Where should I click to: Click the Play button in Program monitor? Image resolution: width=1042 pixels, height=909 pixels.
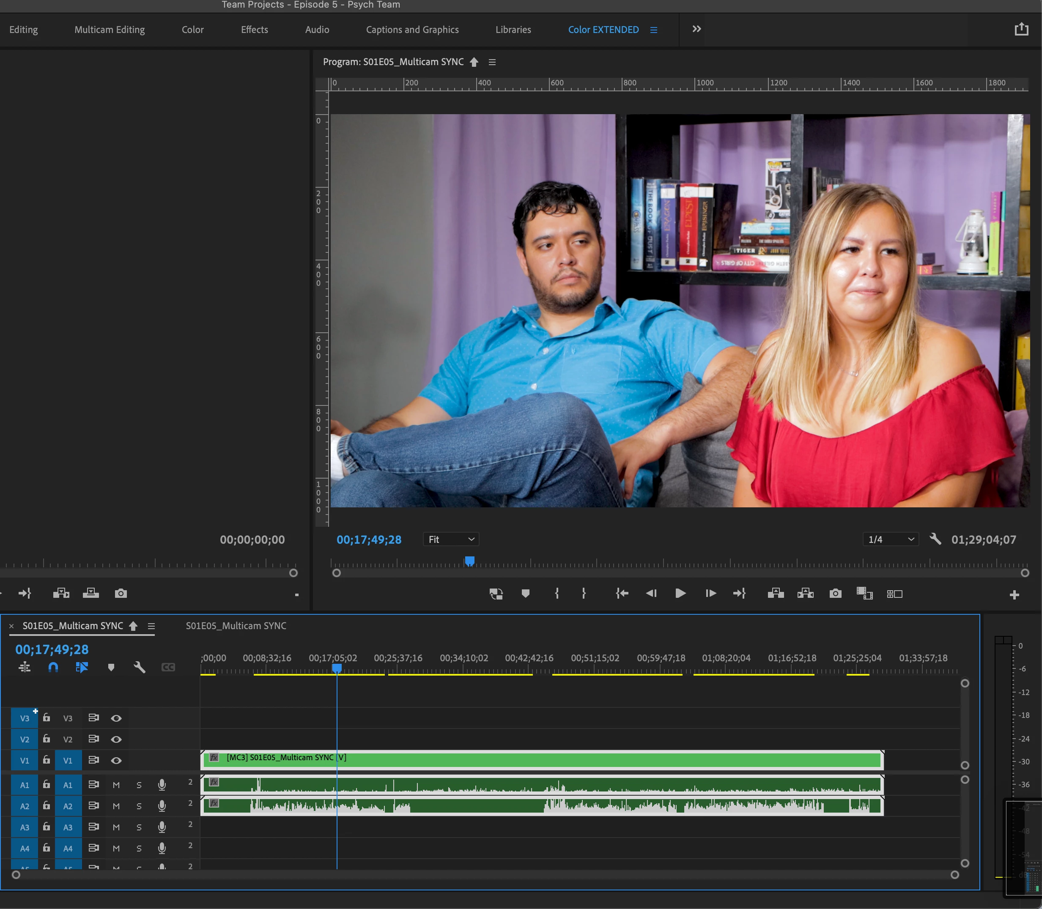click(680, 594)
